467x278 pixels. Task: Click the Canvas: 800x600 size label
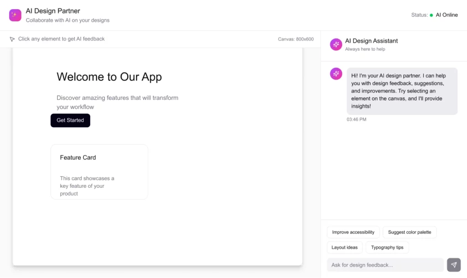[296, 39]
